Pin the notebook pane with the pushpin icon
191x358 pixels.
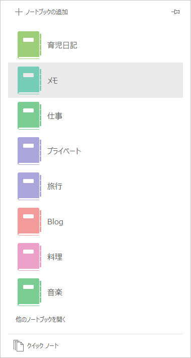click(175, 12)
